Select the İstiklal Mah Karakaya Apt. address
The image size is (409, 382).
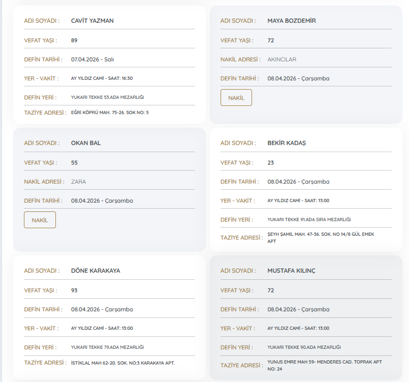(123, 362)
